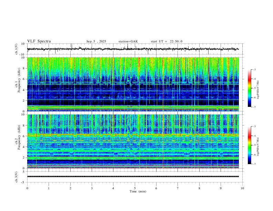The width and height of the screenshot is (273, 211).
Task: Click the ch.1 spectrogram color scale bar
Action: [250, 88]
